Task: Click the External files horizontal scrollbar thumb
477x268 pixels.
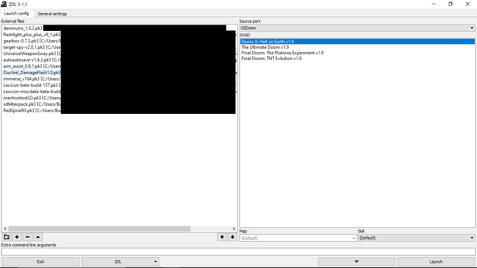Action: pos(99,229)
